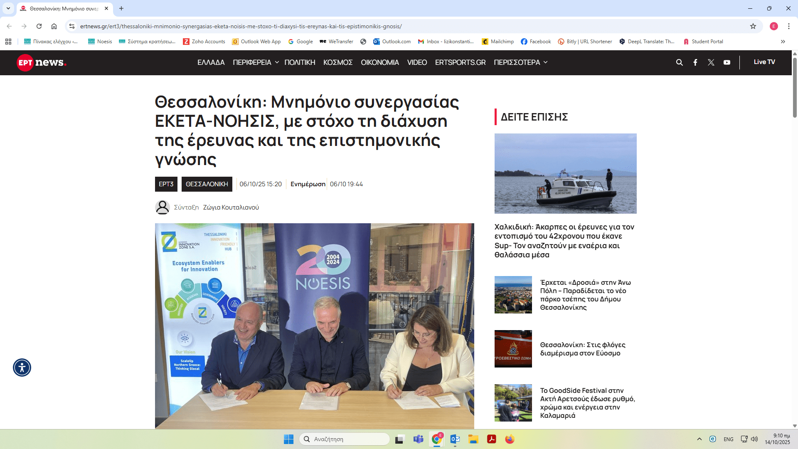This screenshot has height=449, width=798.
Task: Click the page vertical scrollbar thumb
Action: pos(795,87)
